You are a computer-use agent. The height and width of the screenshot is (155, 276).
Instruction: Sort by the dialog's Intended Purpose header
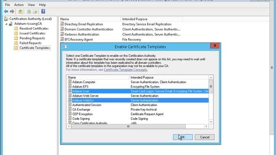169,77
